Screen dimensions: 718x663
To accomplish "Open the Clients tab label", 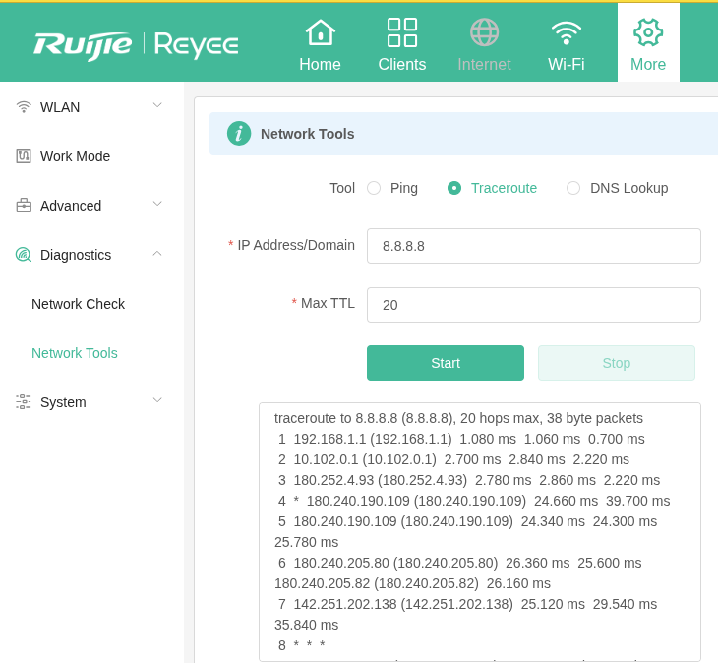I will [402, 65].
